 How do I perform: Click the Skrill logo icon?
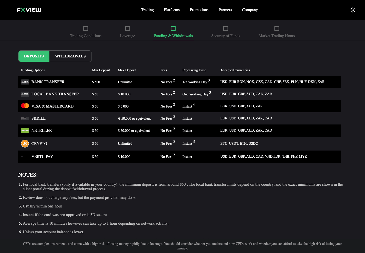pyautogui.click(x=25, y=118)
